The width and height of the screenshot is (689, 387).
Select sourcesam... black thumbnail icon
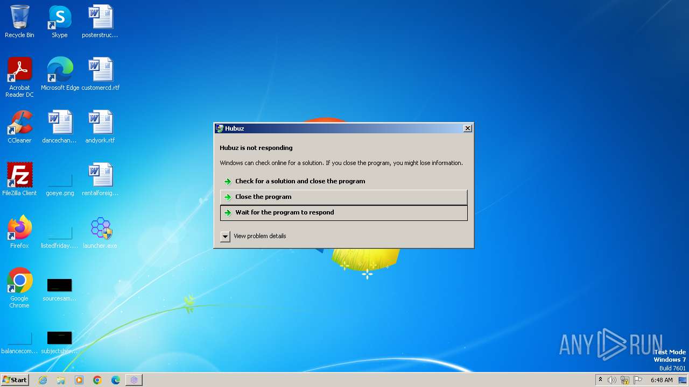pos(59,285)
